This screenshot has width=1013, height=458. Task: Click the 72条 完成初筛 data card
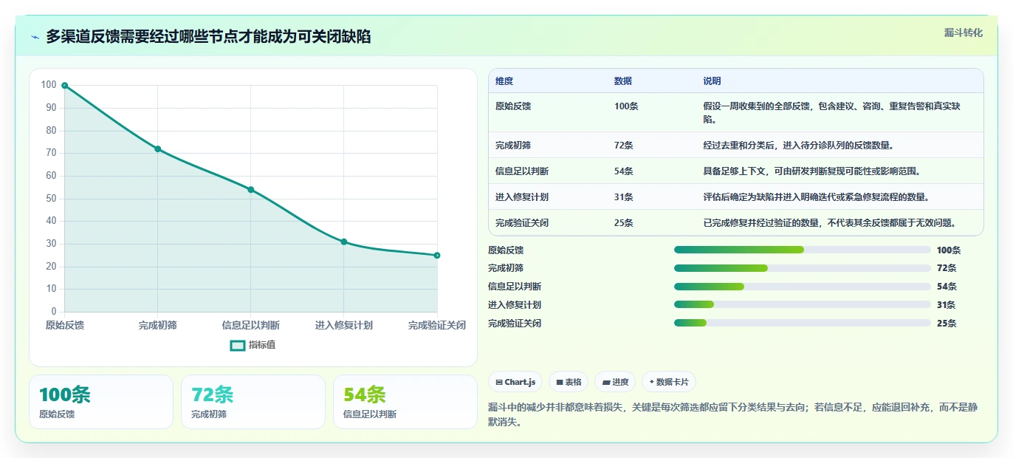[x=253, y=402]
